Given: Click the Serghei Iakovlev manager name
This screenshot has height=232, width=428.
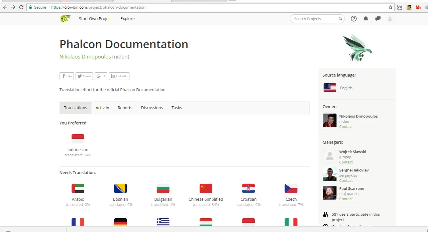Looking at the screenshot, I should pyautogui.click(x=354, y=170).
